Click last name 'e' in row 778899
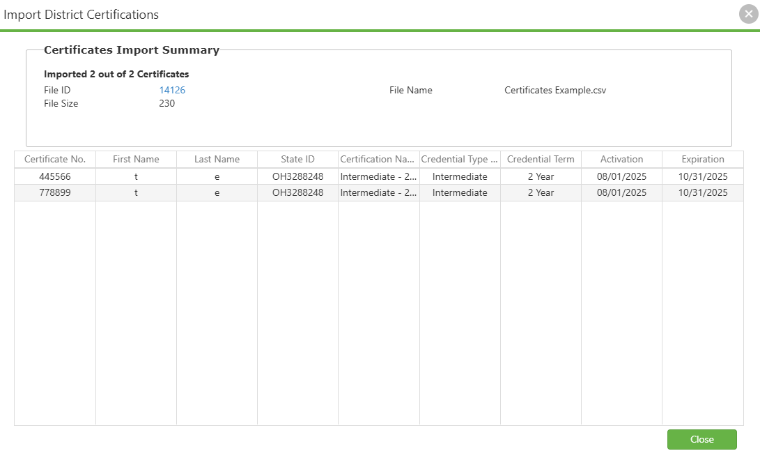Image resolution: width=760 pixels, height=451 pixels. (x=217, y=192)
